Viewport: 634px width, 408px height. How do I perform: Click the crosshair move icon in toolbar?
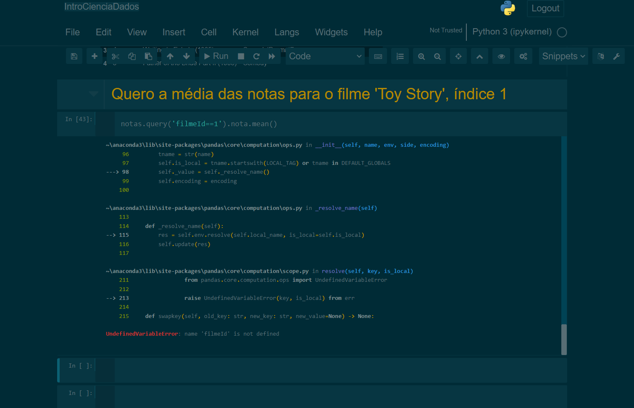(458, 56)
